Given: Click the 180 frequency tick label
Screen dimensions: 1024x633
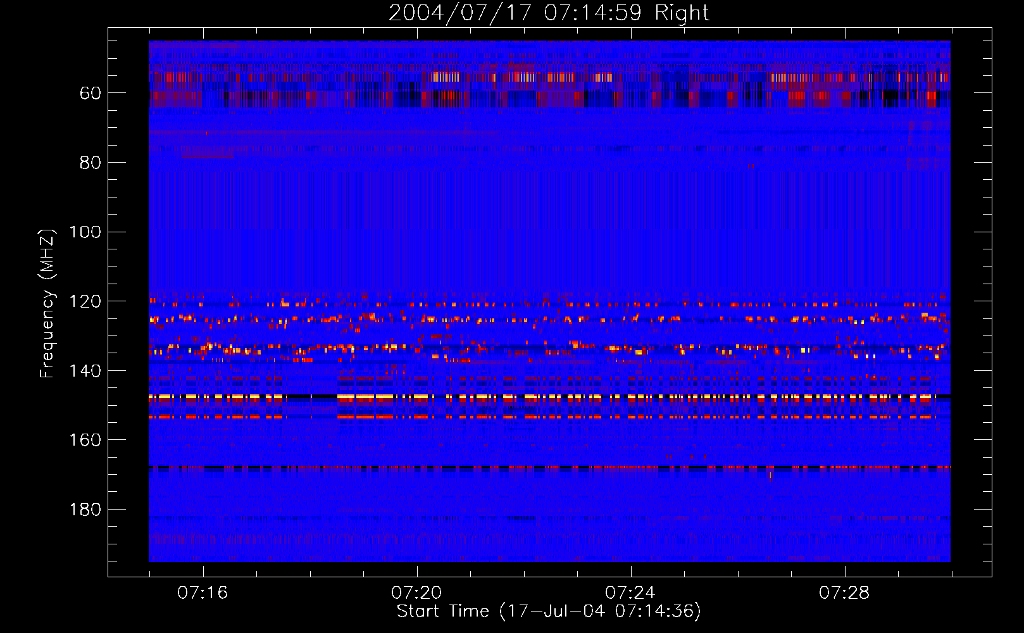Looking at the screenshot, I should coord(85,510).
